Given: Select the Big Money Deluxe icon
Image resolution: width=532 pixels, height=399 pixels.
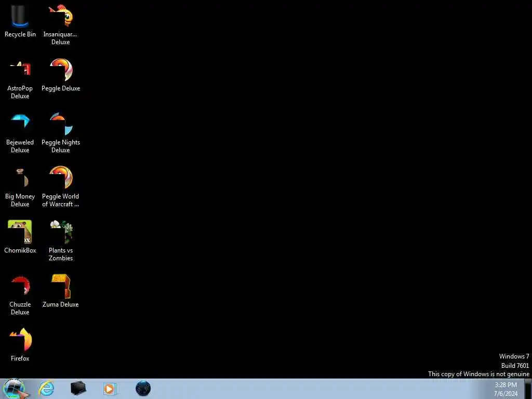Looking at the screenshot, I should pyautogui.click(x=22, y=178).
